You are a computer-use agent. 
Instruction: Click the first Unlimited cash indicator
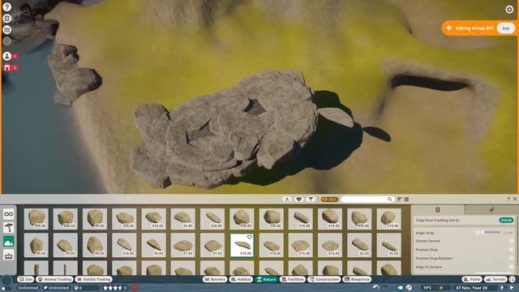tap(28, 288)
